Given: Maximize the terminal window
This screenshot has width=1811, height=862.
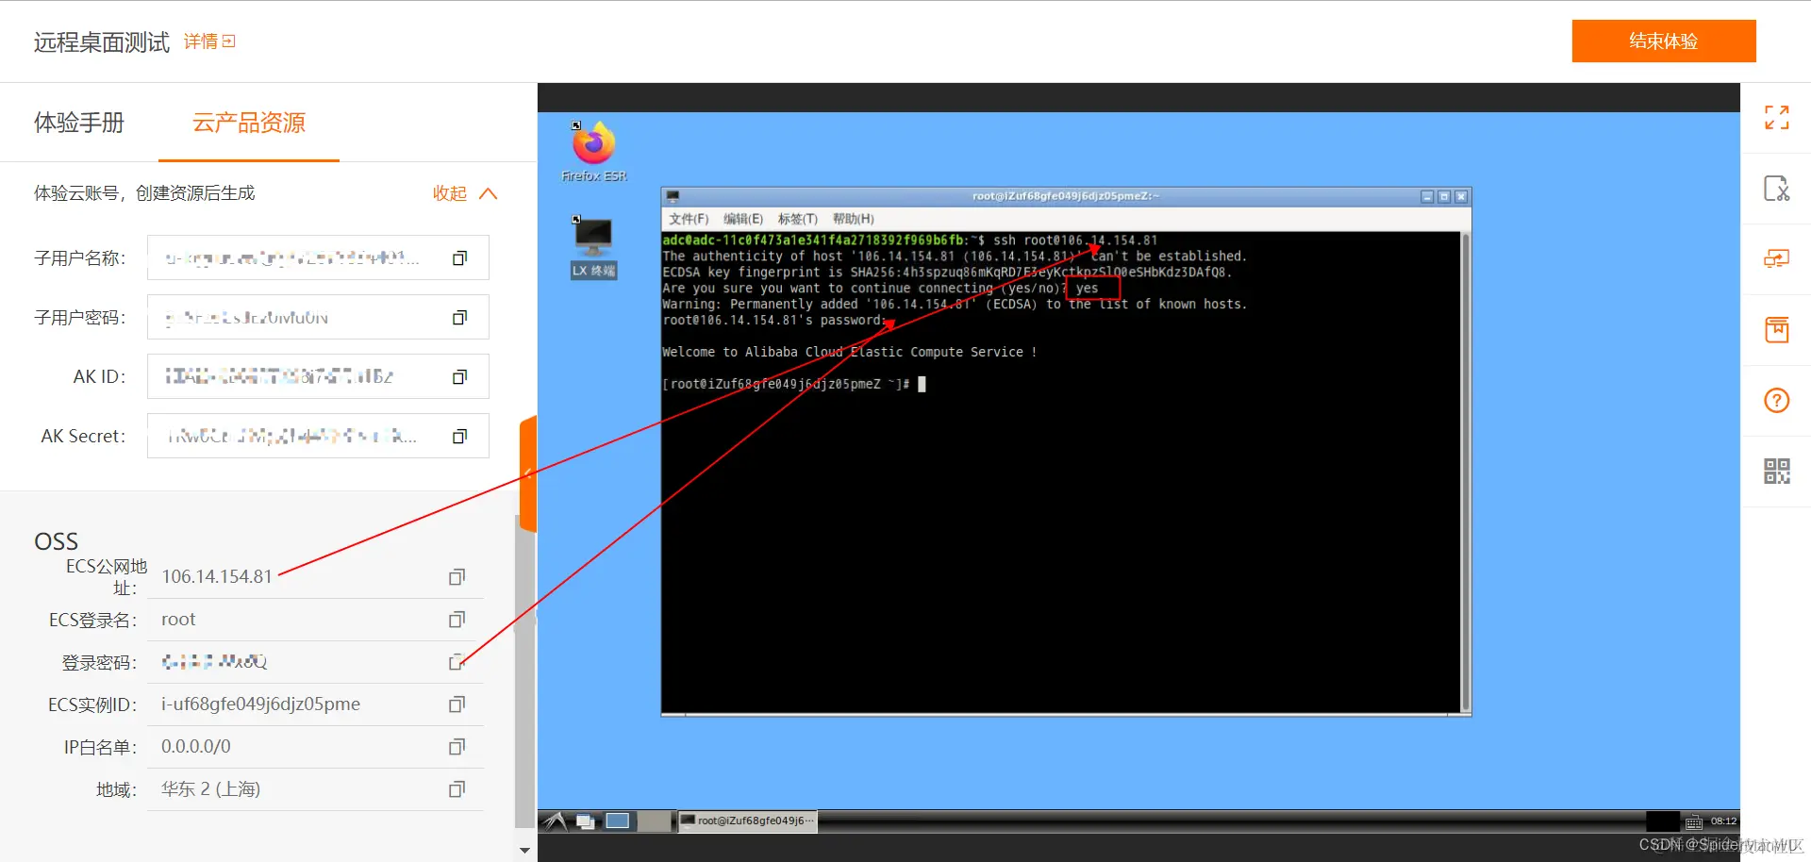Looking at the screenshot, I should point(1444,196).
